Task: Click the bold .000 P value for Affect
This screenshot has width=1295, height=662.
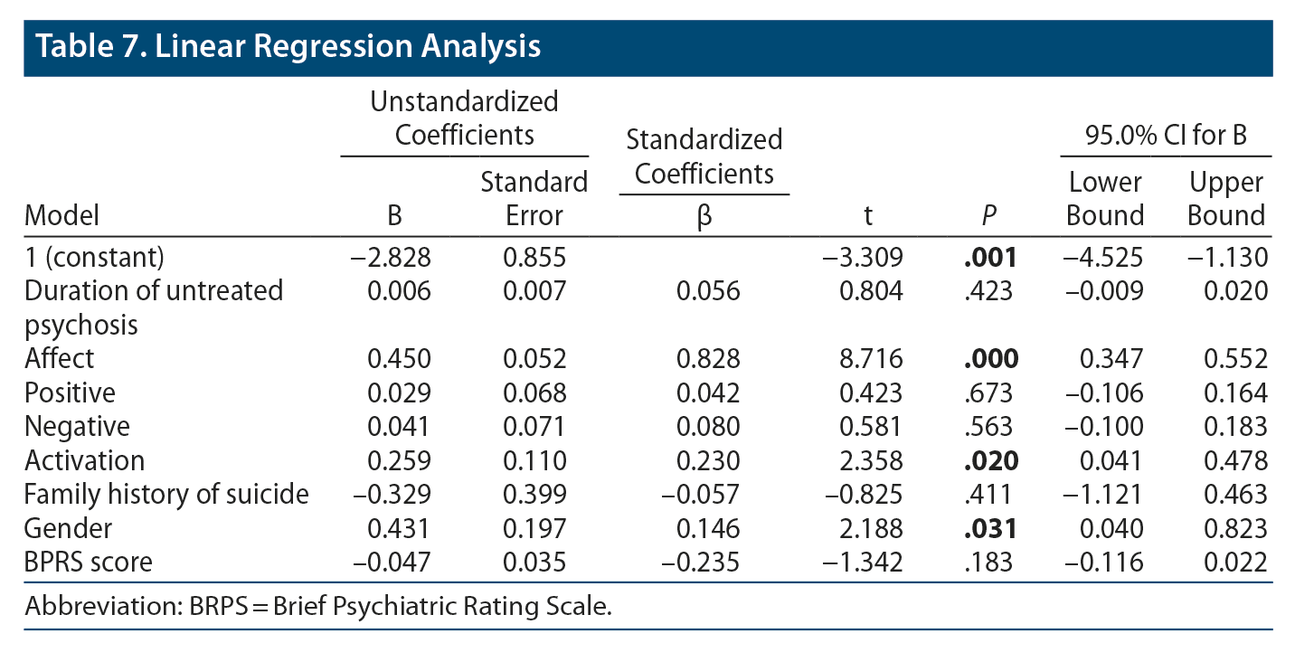Action: 990,359
